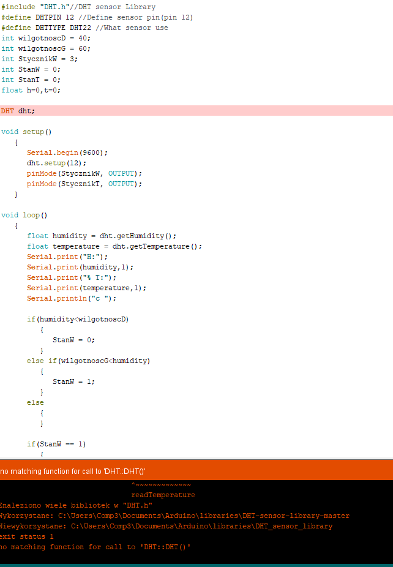Click 'Niewykorzystane:' library path console line
Viewport: 393px width, 567px height.
coord(167,527)
